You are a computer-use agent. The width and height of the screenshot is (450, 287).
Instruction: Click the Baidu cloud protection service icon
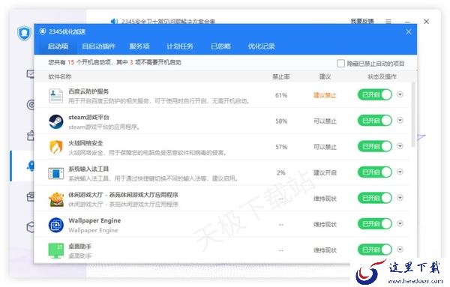coord(56,96)
